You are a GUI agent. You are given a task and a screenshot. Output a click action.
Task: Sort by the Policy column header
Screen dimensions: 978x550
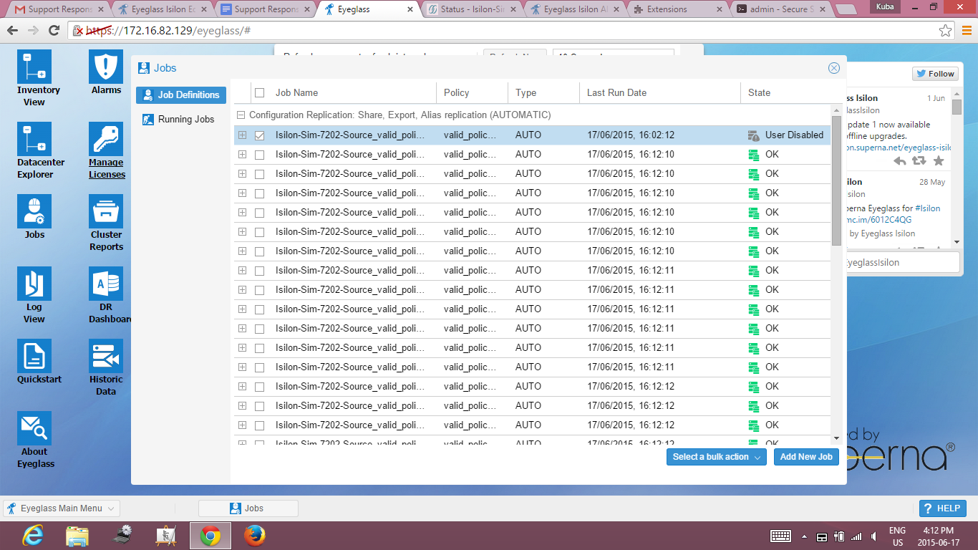tap(473, 92)
